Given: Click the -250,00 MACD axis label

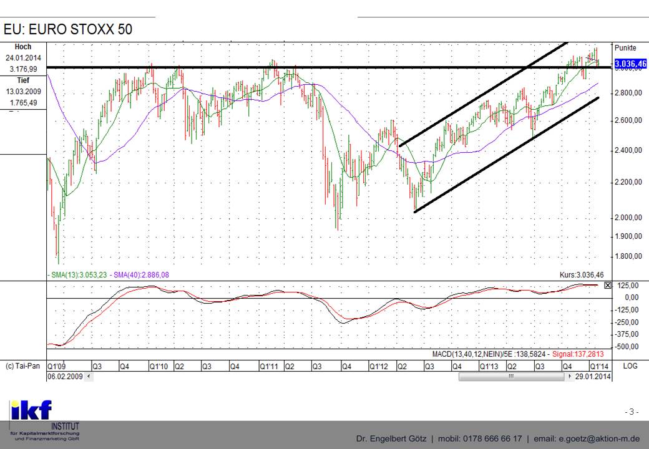Looking at the screenshot, I should coord(628,322).
